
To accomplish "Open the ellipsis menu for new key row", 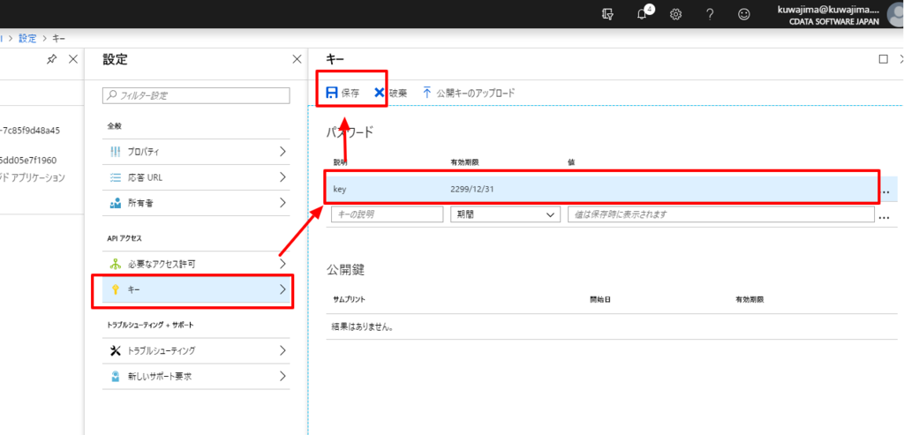I will point(885,217).
